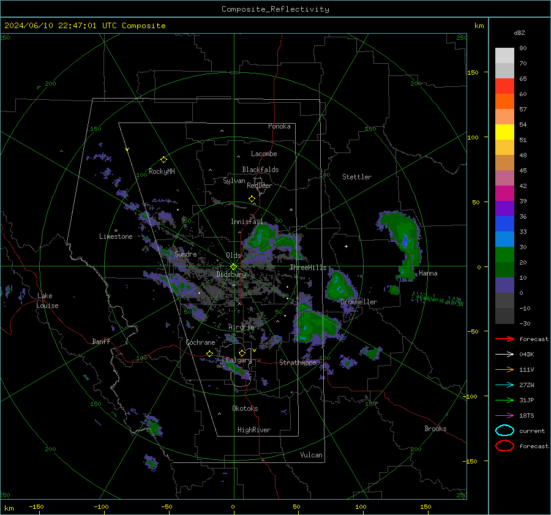Screen dimensions: 551x515
Task: Select the white 04DK arrow symbol
Action: (x=504, y=355)
